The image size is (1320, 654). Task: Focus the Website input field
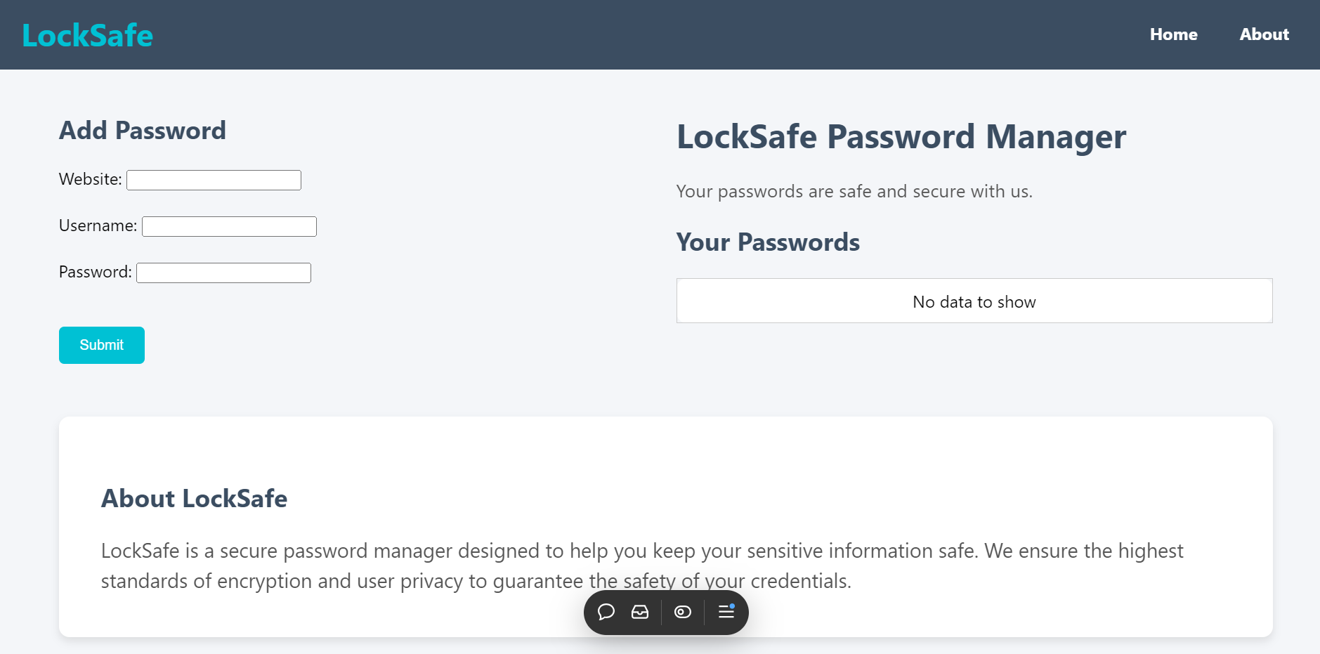214,180
